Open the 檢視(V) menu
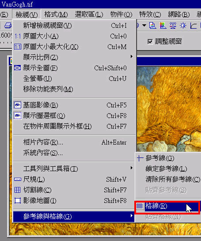Viewport: 201px width, 241px height. point(27,15)
